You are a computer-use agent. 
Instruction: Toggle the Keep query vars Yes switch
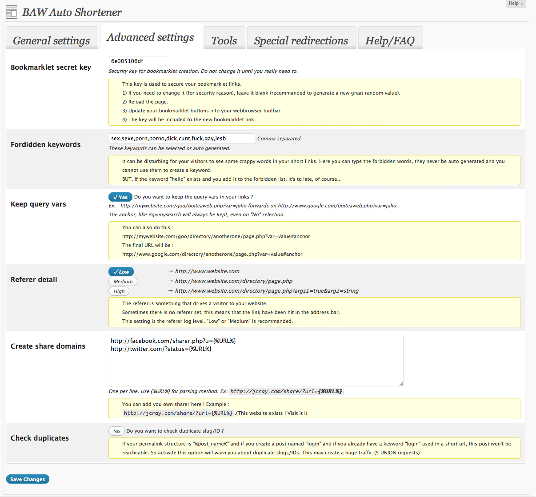click(120, 197)
